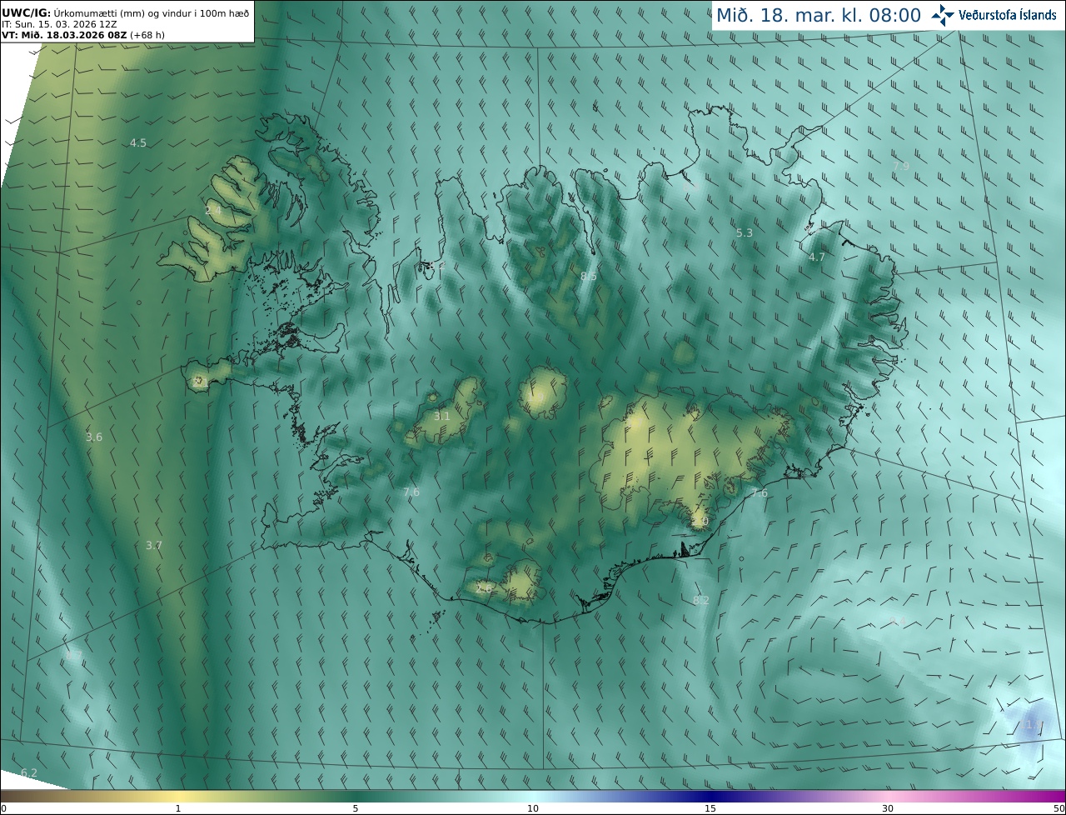The height and width of the screenshot is (815, 1066).
Task: Click the 3.7 value label on the map
Action: point(154,545)
